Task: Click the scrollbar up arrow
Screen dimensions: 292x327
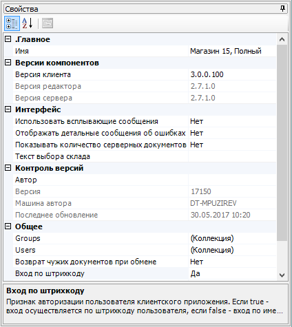Action: pos(282,39)
